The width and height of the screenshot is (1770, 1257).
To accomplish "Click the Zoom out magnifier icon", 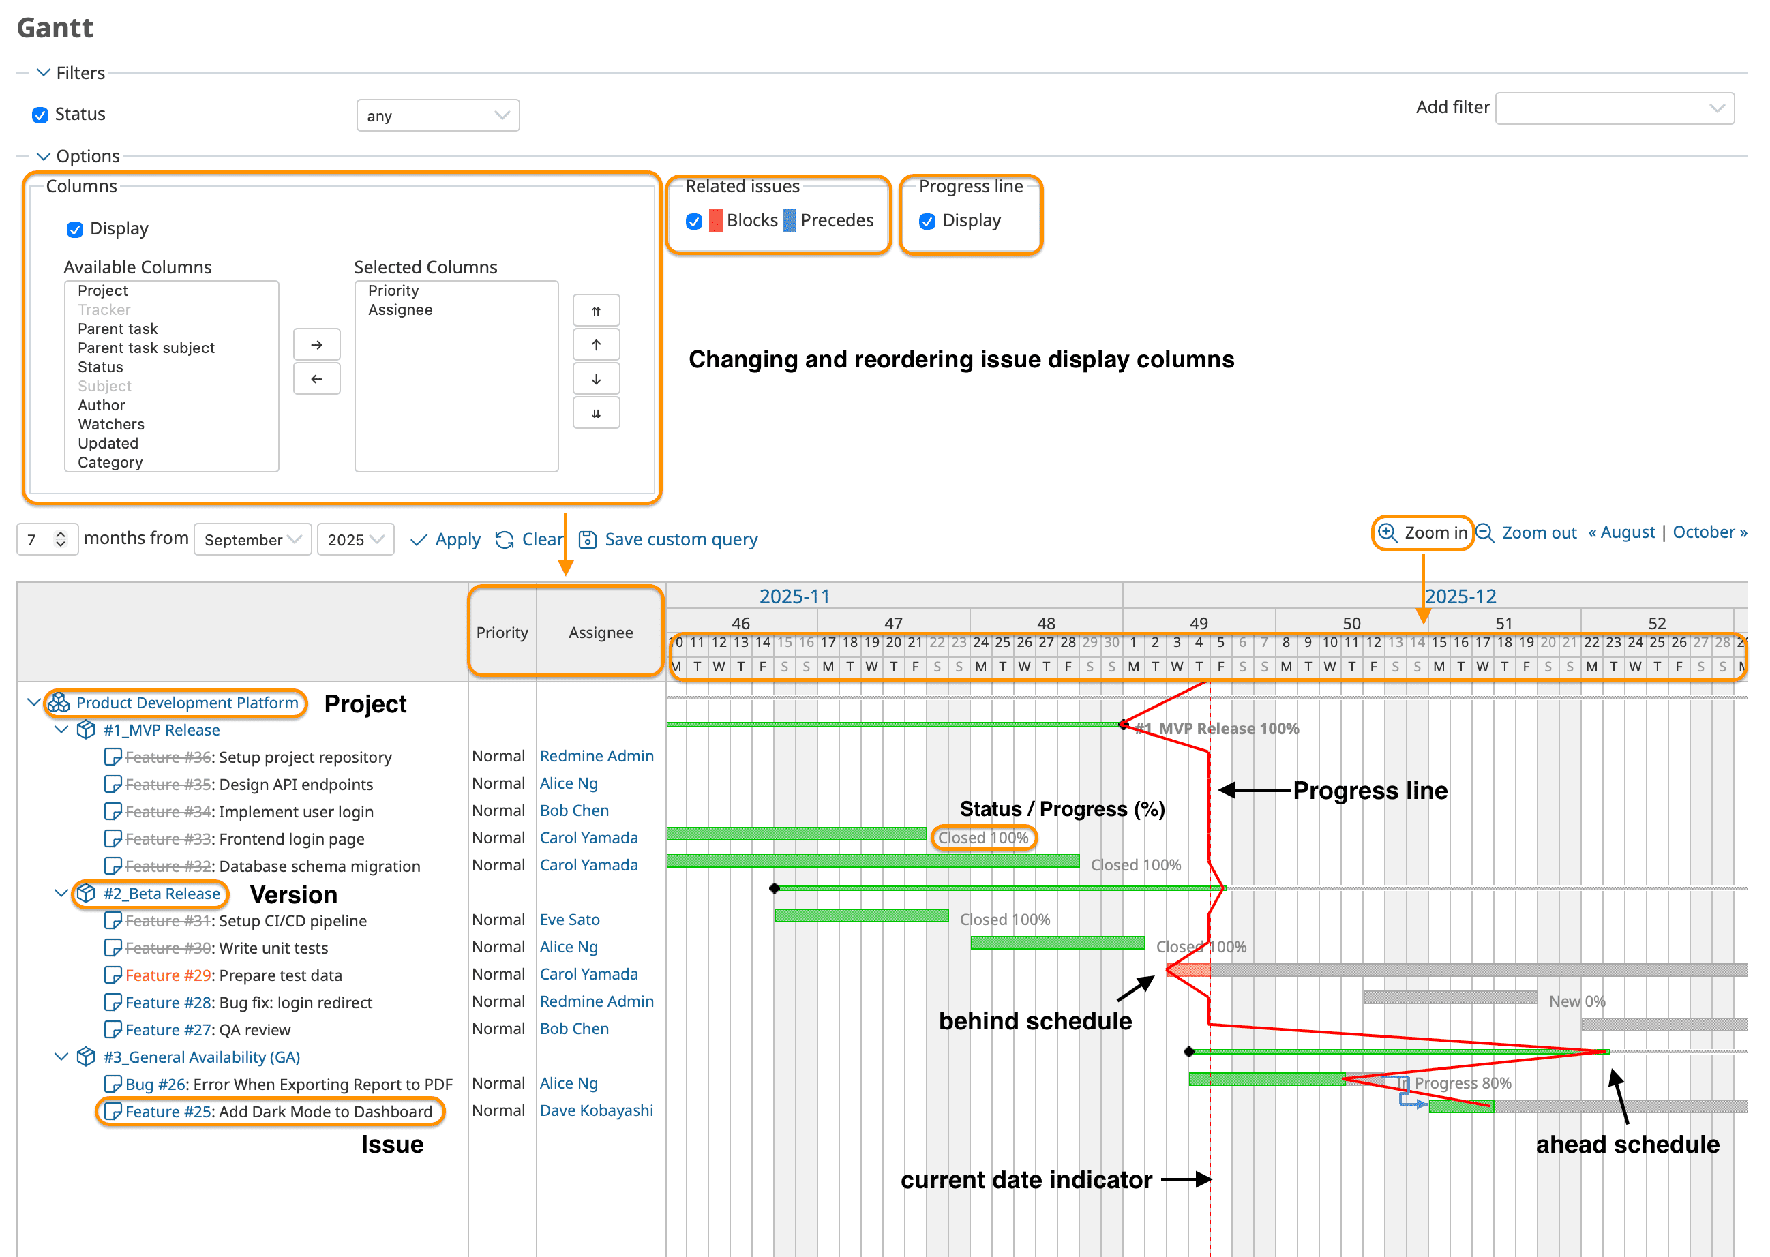I will pyautogui.click(x=1484, y=534).
